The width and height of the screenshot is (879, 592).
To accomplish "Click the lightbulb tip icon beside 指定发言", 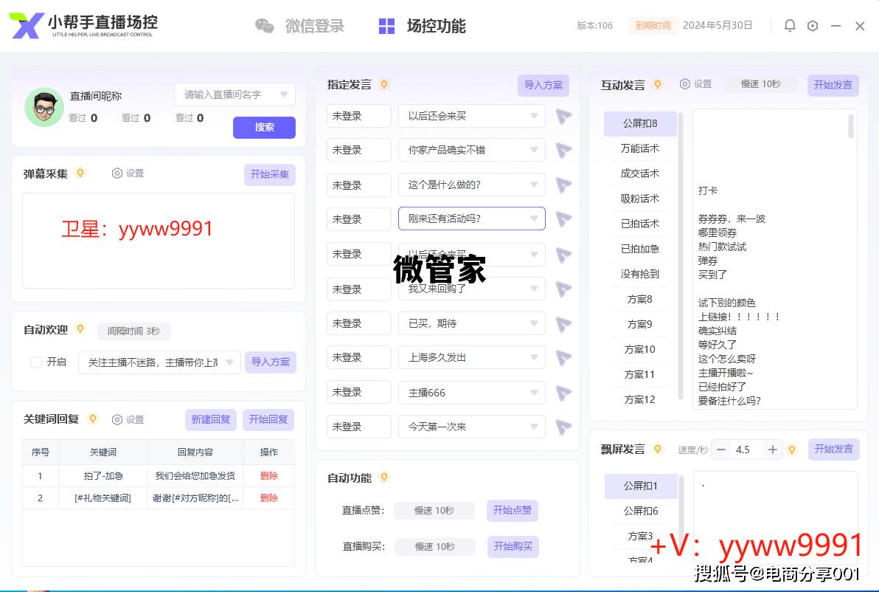I will tap(384, 84).
